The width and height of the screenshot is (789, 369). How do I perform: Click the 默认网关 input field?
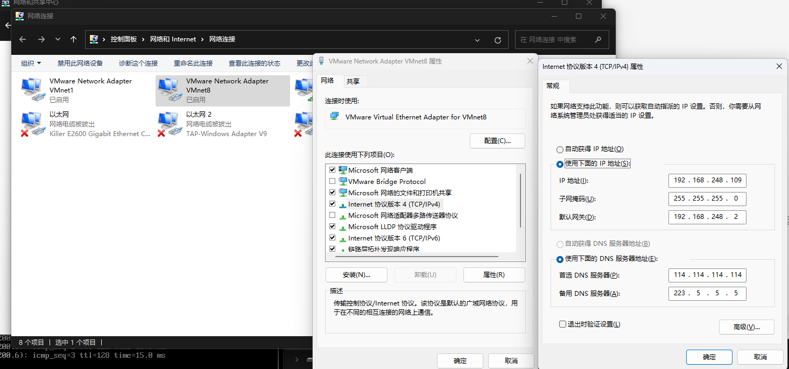707,217
